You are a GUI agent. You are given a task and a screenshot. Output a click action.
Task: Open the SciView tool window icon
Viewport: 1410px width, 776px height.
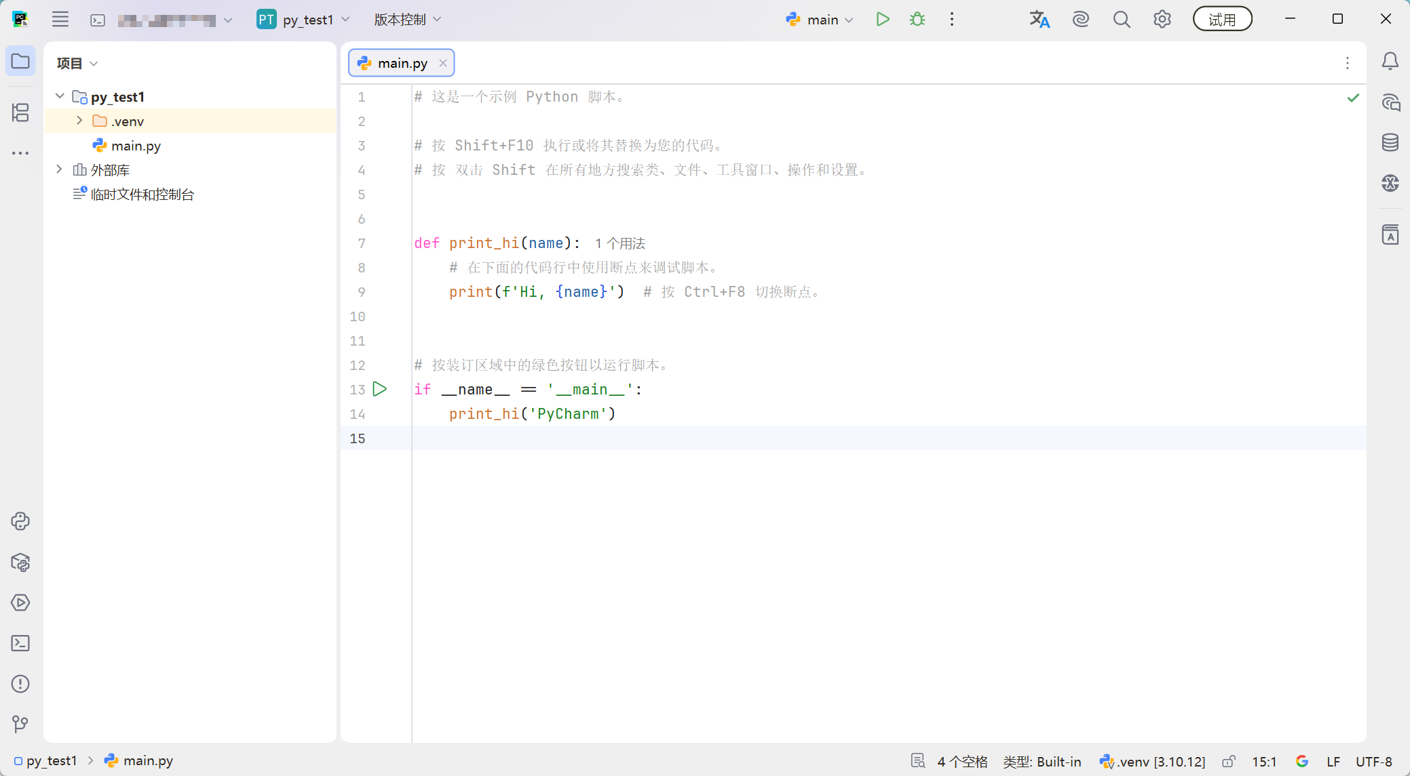[1390, 183]
